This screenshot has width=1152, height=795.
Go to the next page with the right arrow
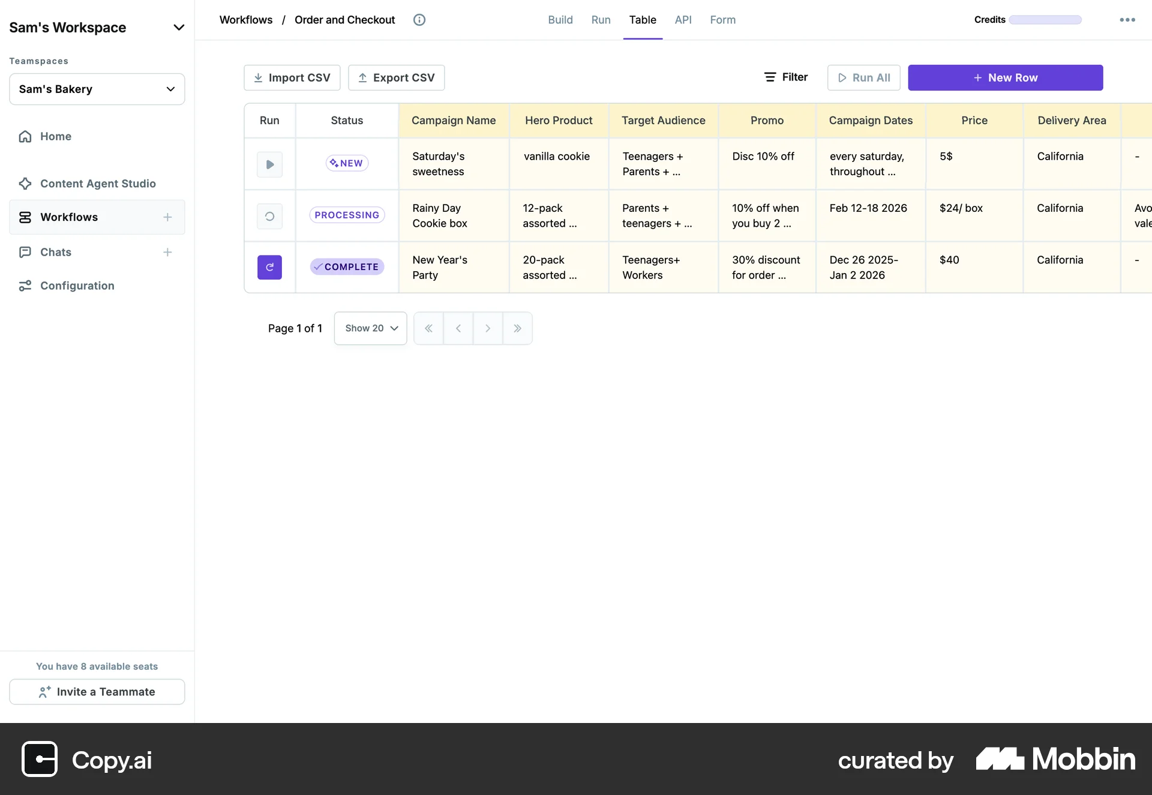[487, 328]
